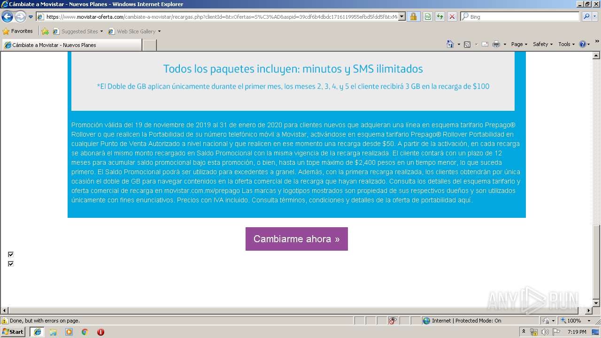The height and width of the screenshot is (338, 601).
Task: Click the RSS Feeds icon
Action: [467, 44]
